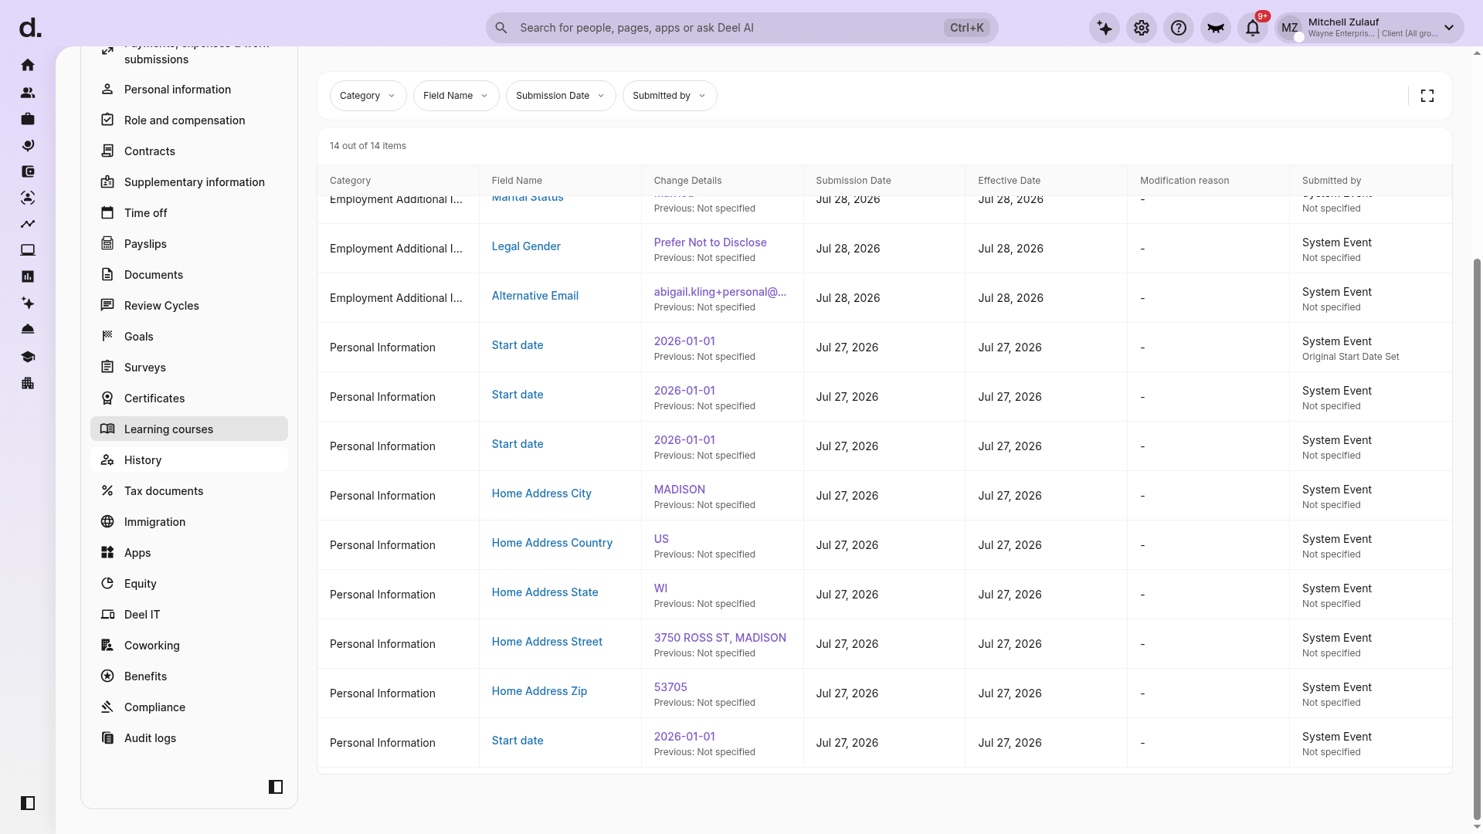Open the settings gear icon
Screen dimensions: 1483x834
tap(1142, 28)
